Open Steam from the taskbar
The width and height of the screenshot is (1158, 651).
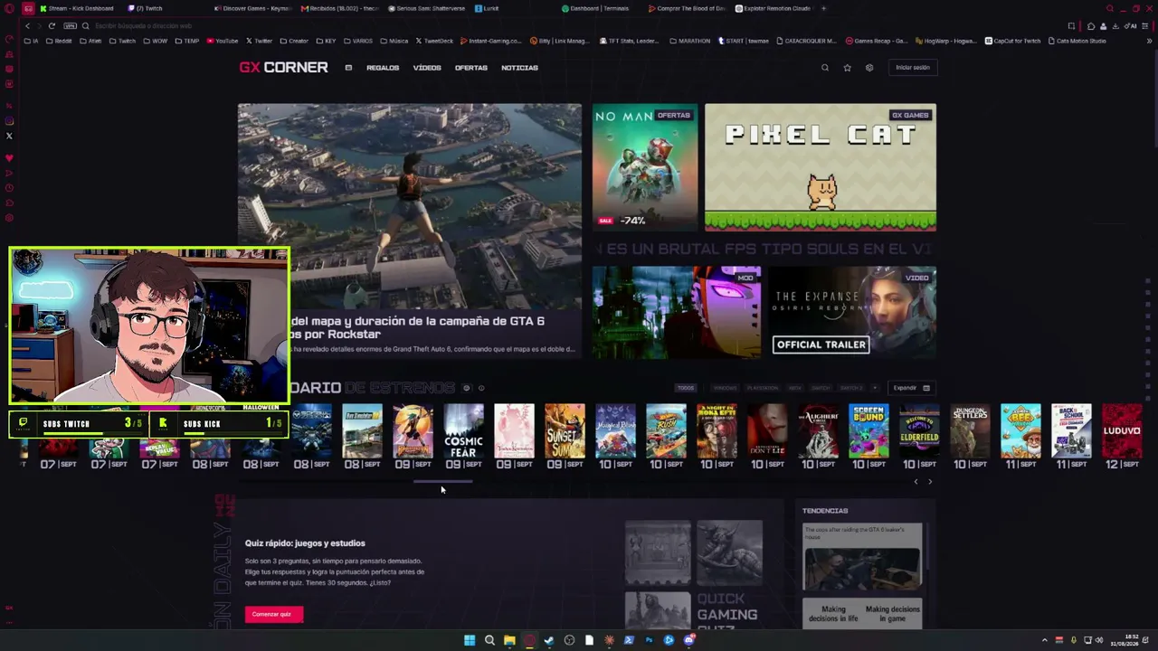point(549,640)
